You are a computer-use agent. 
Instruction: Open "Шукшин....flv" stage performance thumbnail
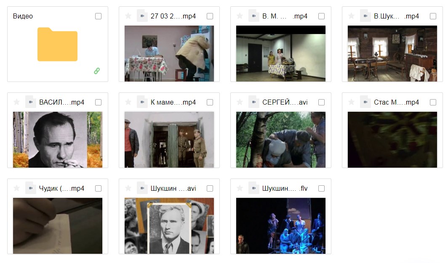tap(281, 226)
